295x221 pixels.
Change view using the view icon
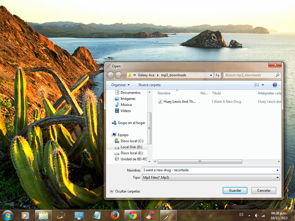(x=256, y=85)
